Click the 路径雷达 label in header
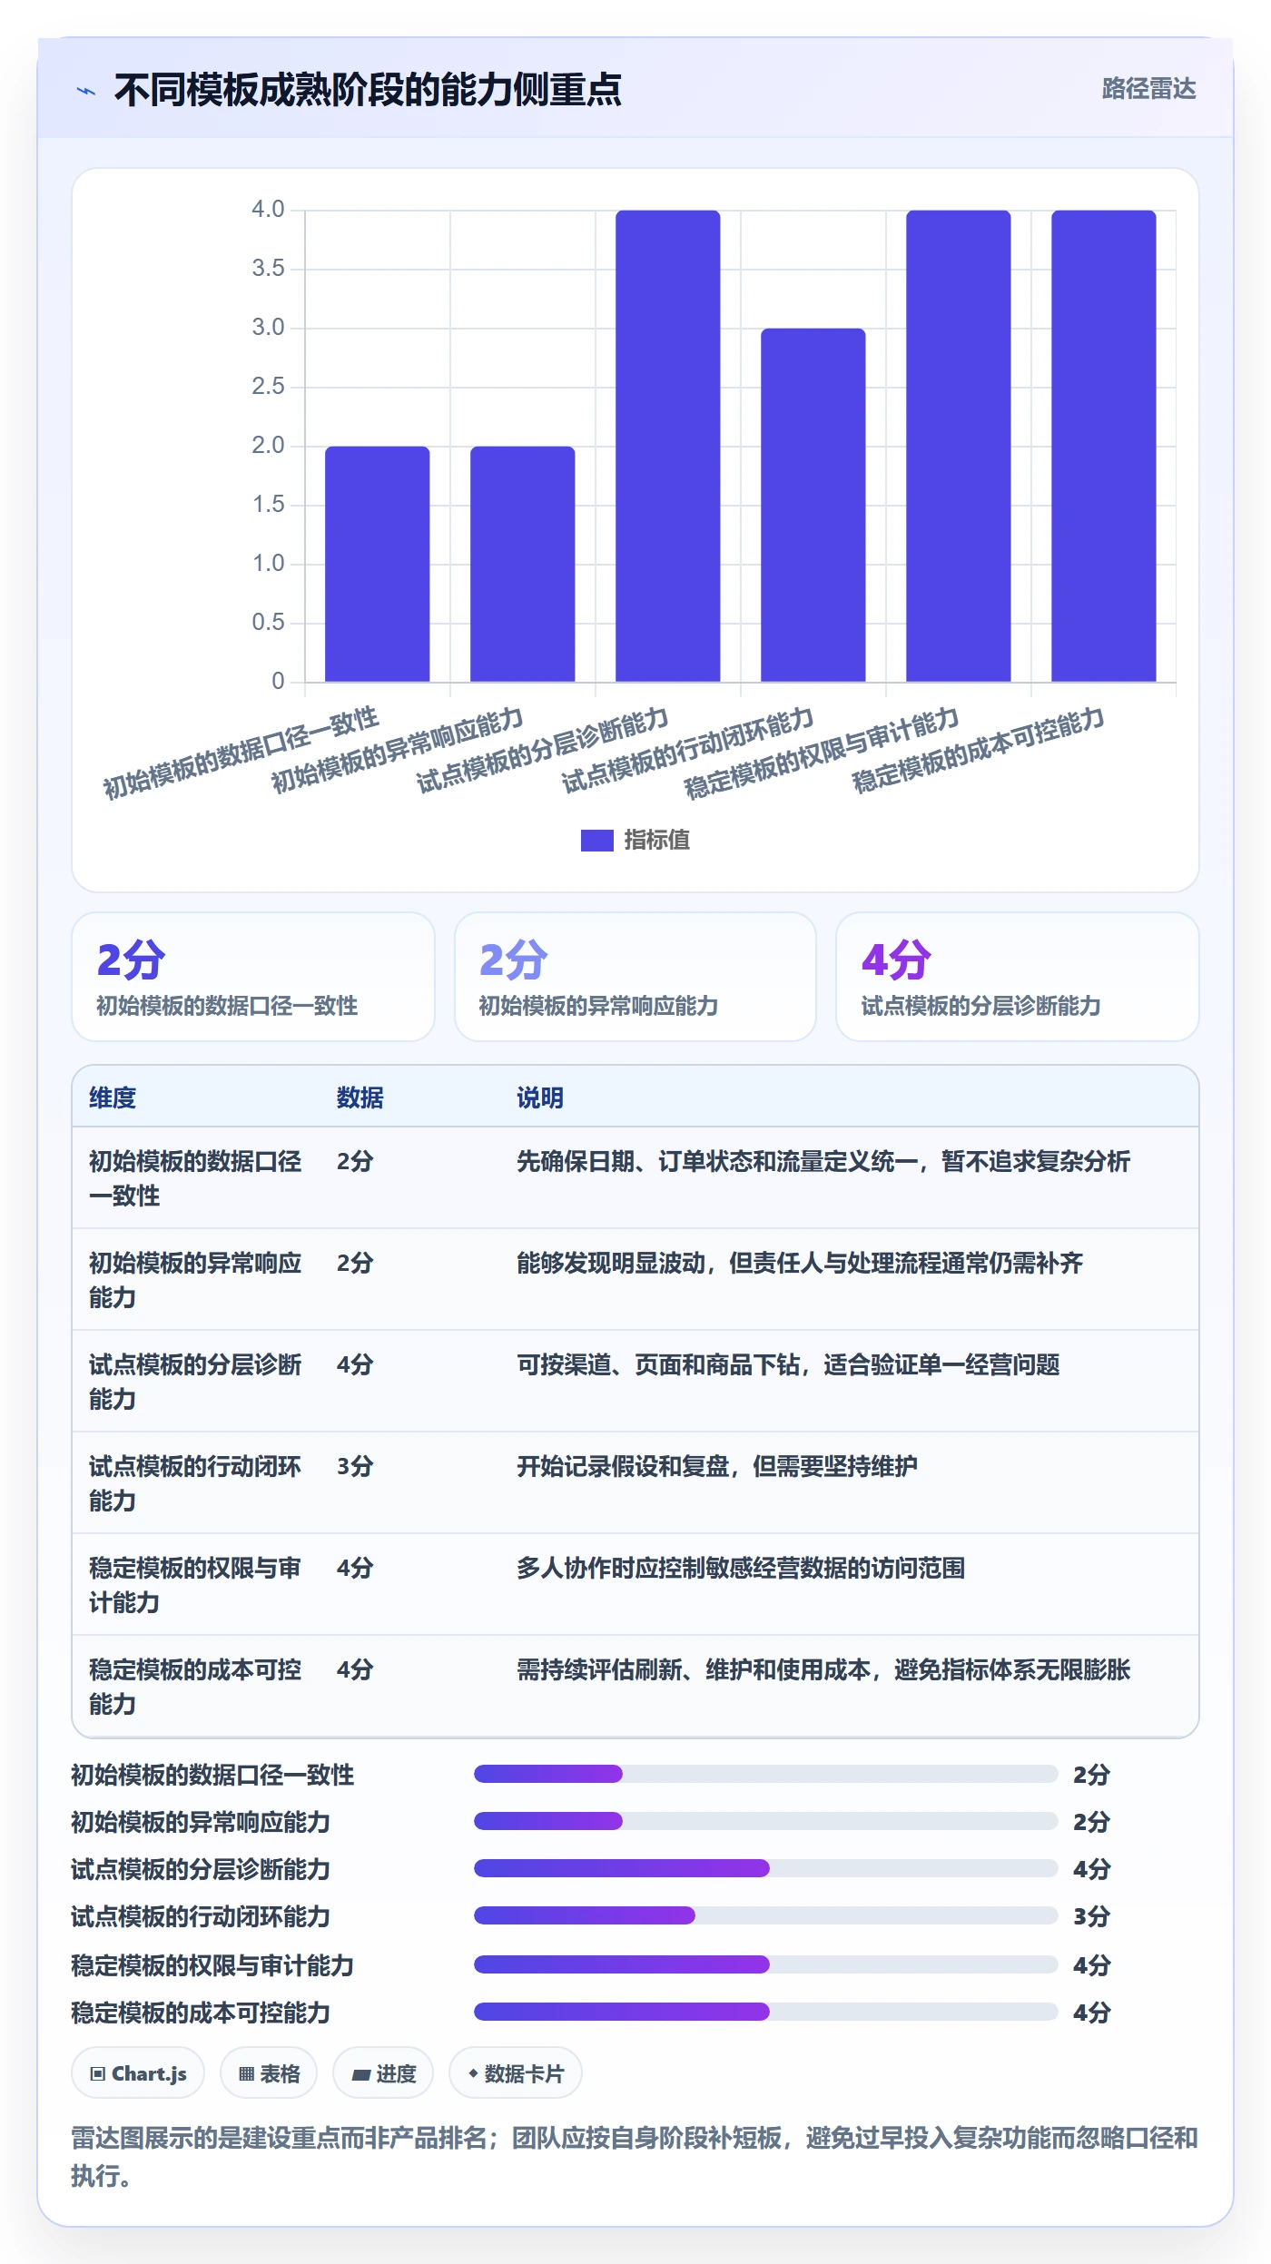 [x=1148, y=89]
